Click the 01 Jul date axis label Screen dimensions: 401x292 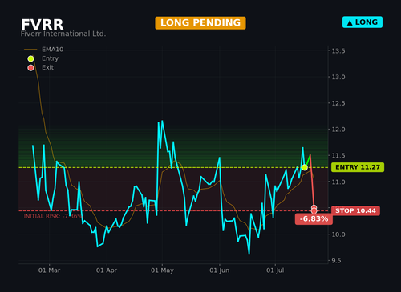[275, 270]
